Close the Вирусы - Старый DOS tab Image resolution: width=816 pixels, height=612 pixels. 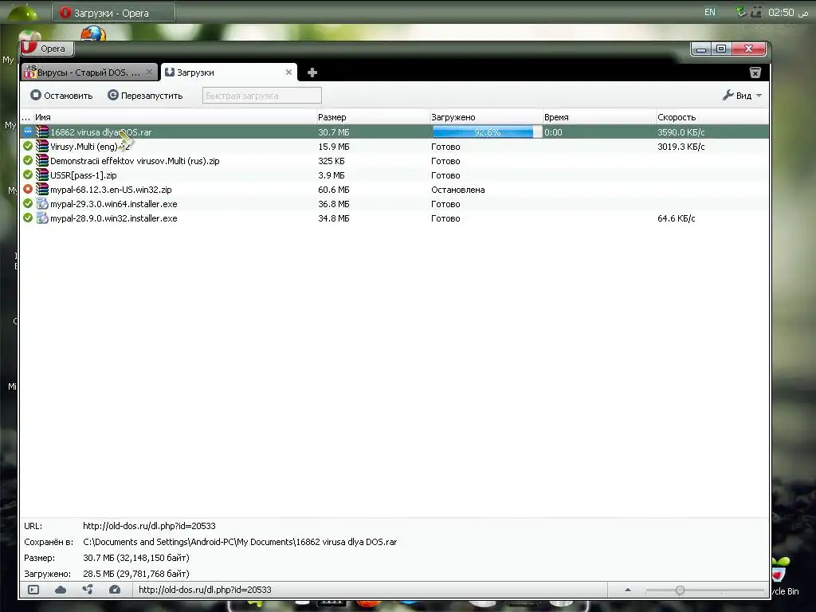point(149,73)
